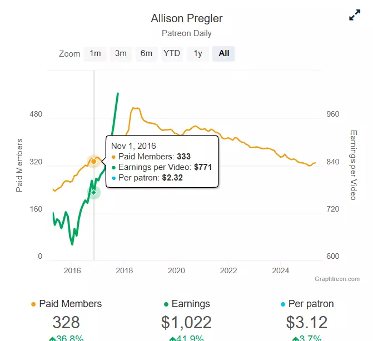The width and height of the screenshot is (373, 341).
Task: Set zoom range to 3m
Action: [121, 53]
